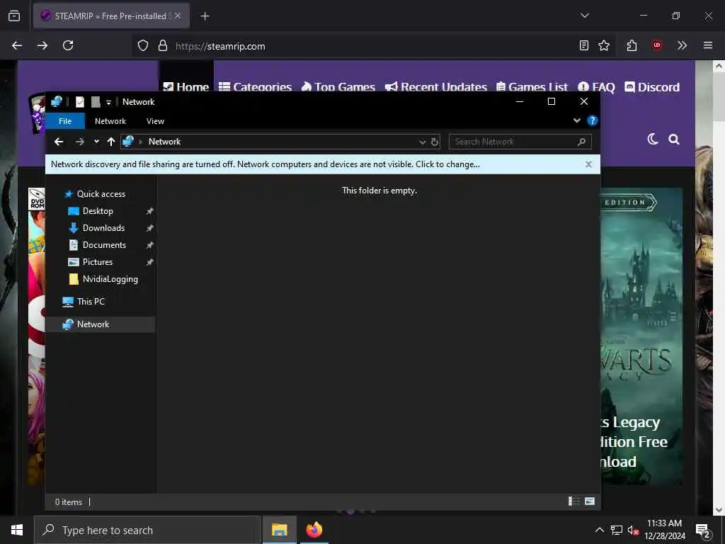Screen dimensions: 725x544
Task: Dismiss the network discovery notification
Action: pos(588,164)
